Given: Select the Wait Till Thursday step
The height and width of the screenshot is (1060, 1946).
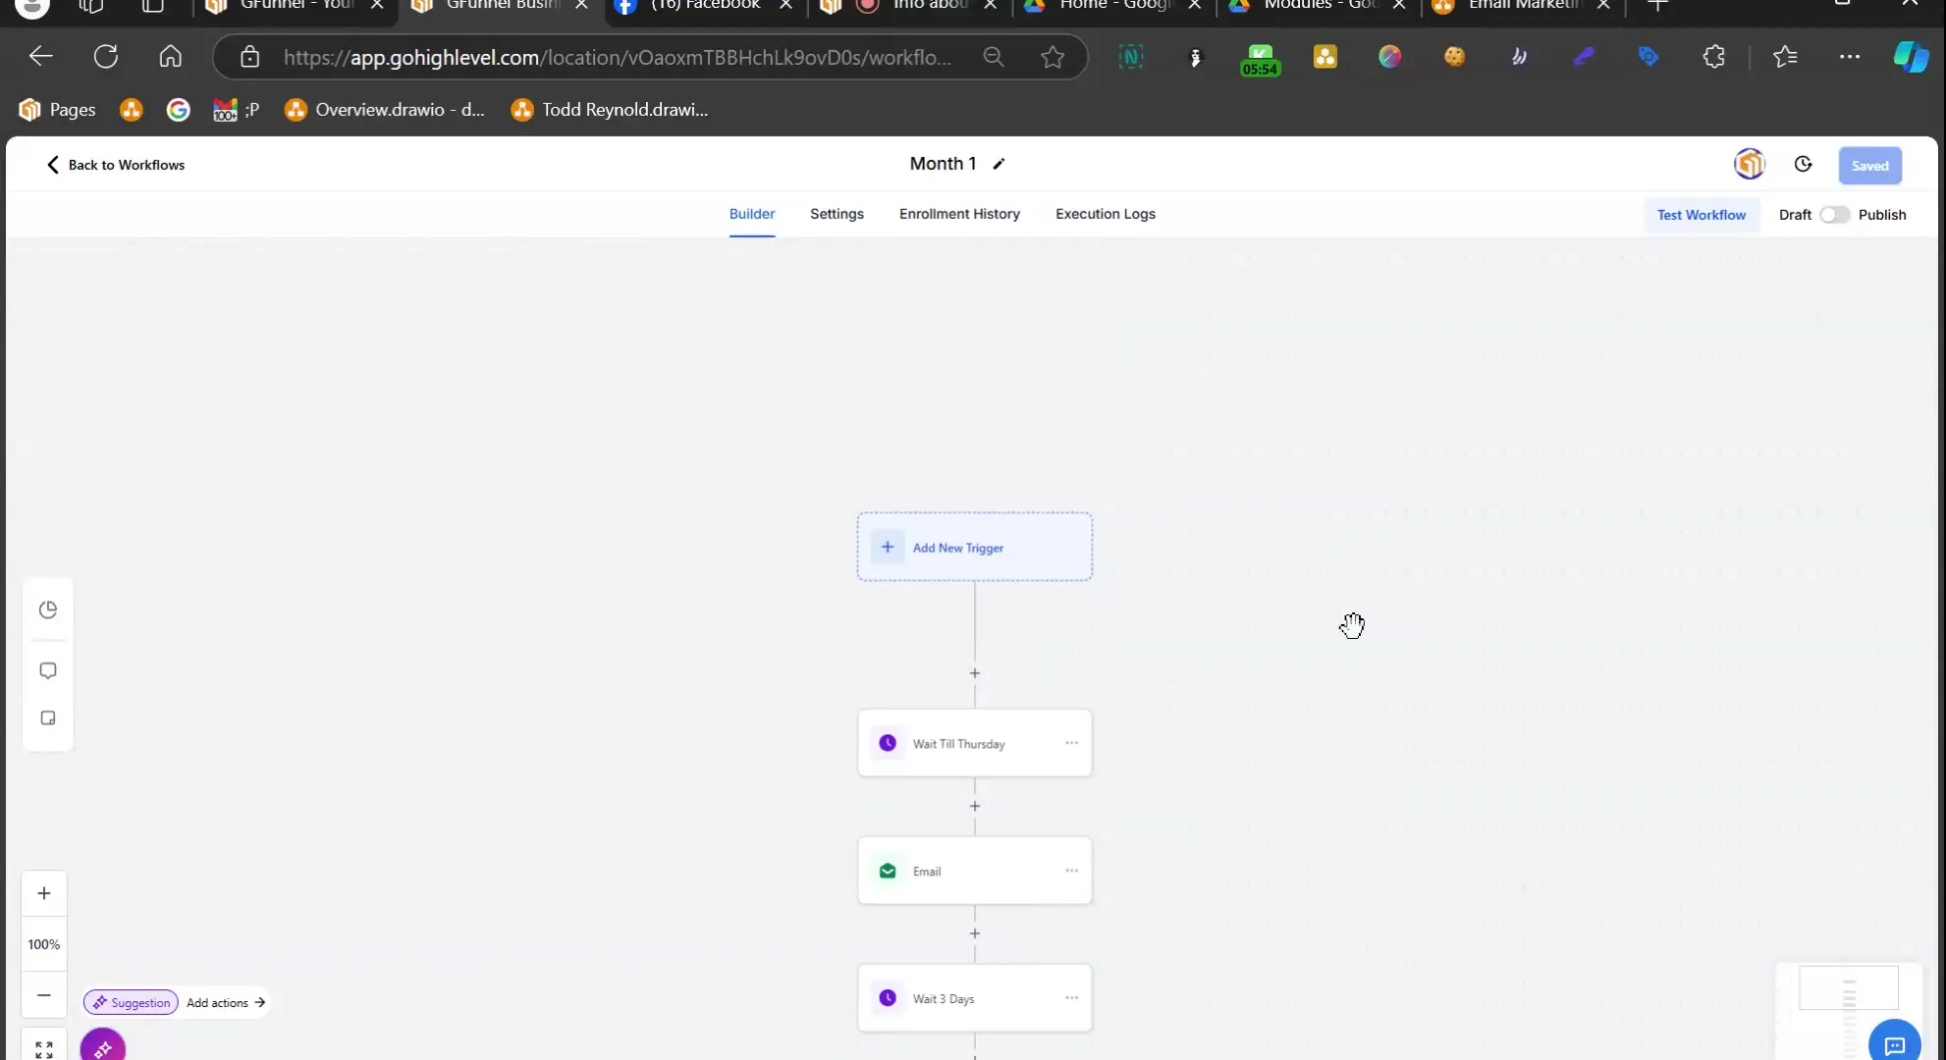Looking at the screenshot, I should coord(974,743).
